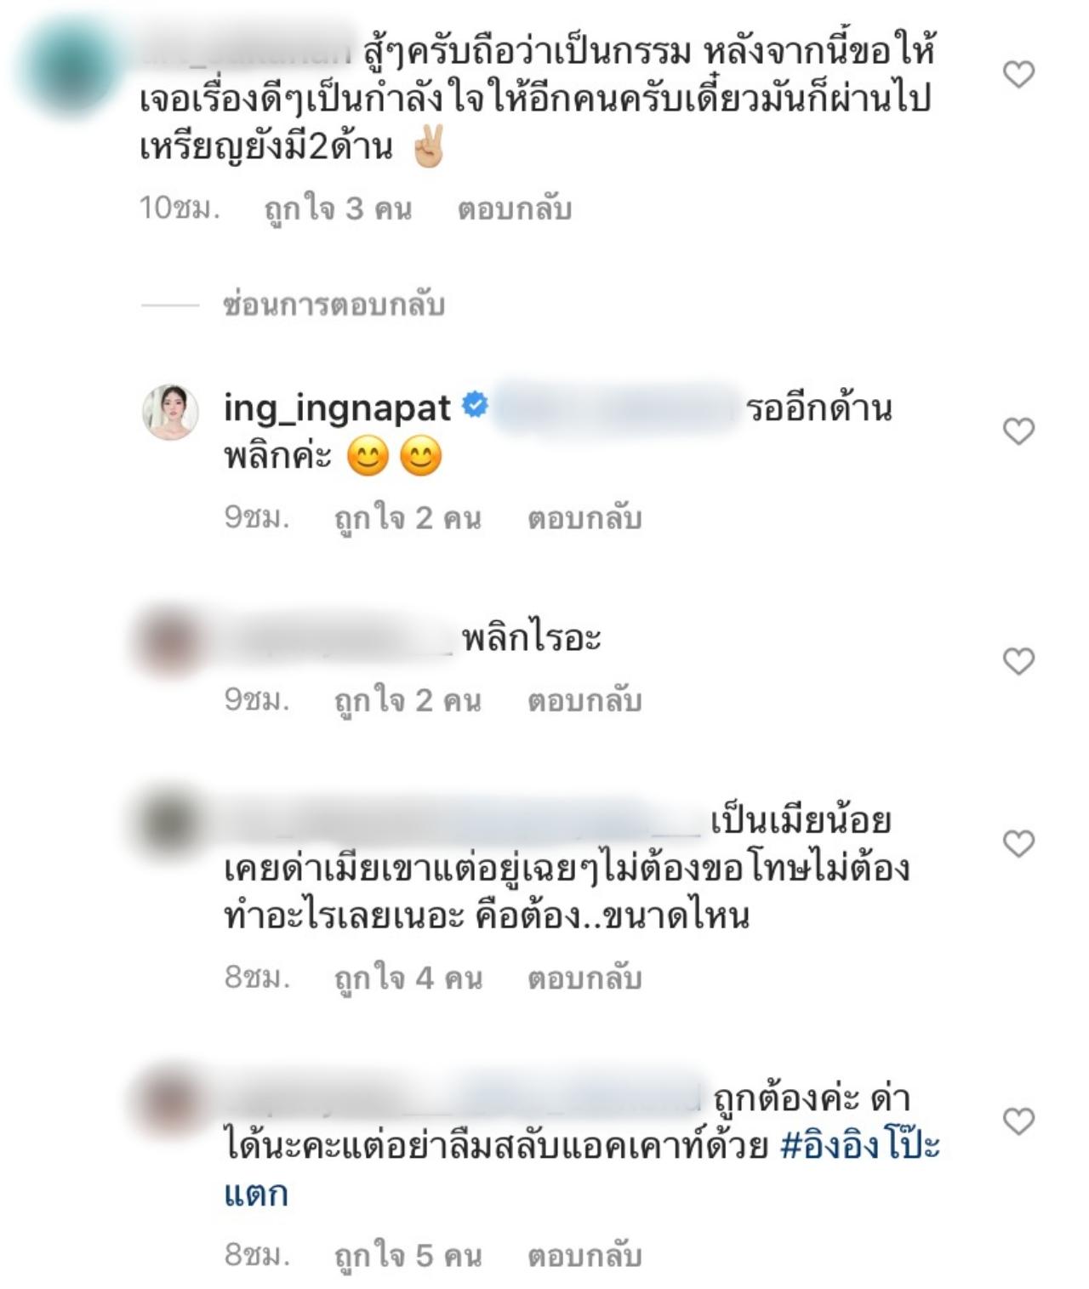Screen dimensions: 1089x1289
Task: Open ing_ingnapat verified badge
Action: 475,406
